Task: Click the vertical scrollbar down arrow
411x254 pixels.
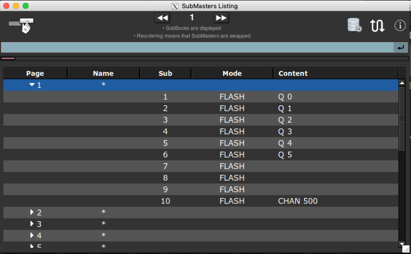Action: (x=402, y=244)
